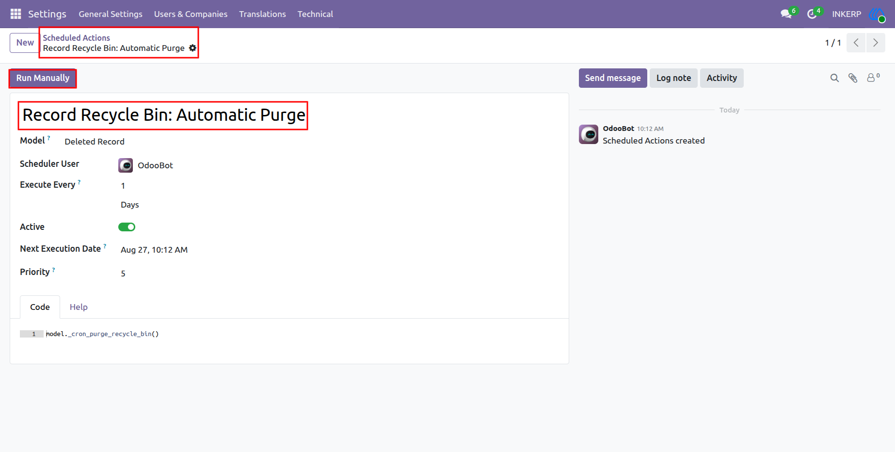Open the apps grid menu icon
Image resolution: width=895 pixels, height=452 pixels.
click(16, 14)
